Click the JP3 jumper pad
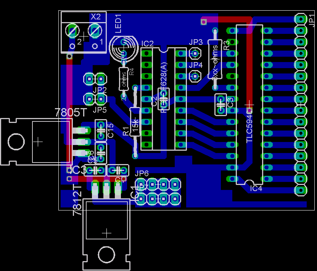This screenshot has width=317, height=271. [195, 53]
